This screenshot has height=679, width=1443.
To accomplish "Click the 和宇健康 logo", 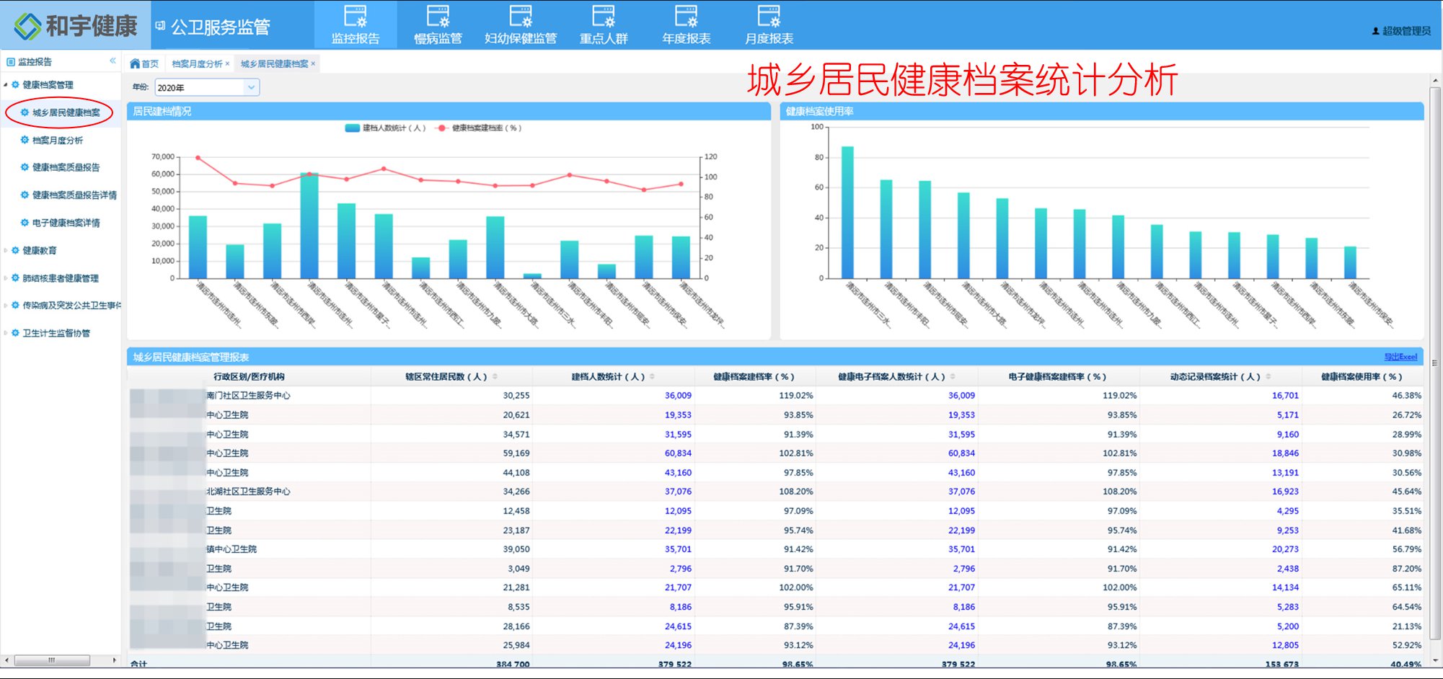I will click(x=72, y=24).
